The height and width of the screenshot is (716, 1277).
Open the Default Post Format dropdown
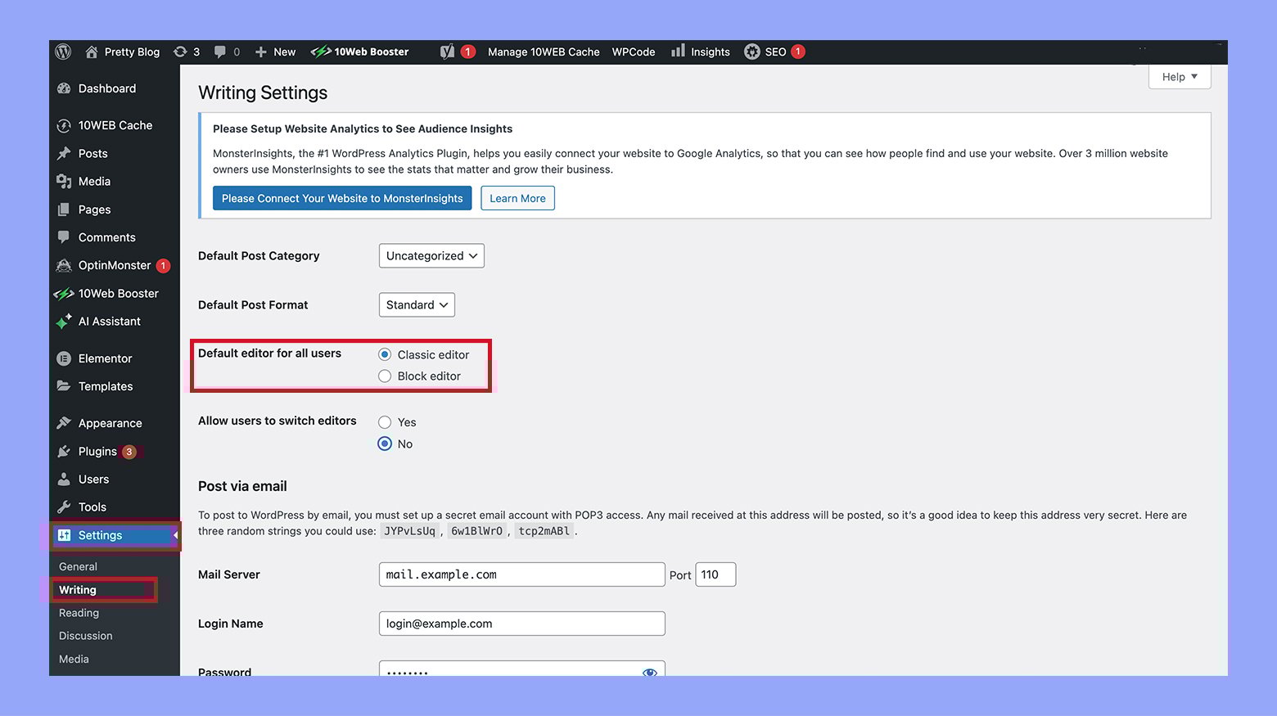(x=417, y=304)
